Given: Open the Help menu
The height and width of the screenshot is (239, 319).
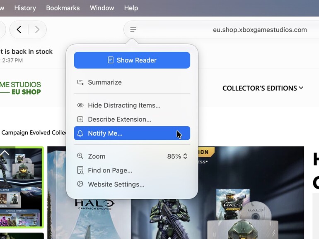Looking at the screenshot, I should click(131, 8).
